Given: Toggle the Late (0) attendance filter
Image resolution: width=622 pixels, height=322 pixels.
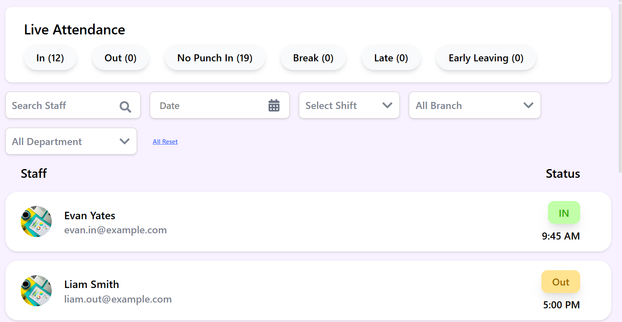Looking at the screenshot, I should click(391, 58).
